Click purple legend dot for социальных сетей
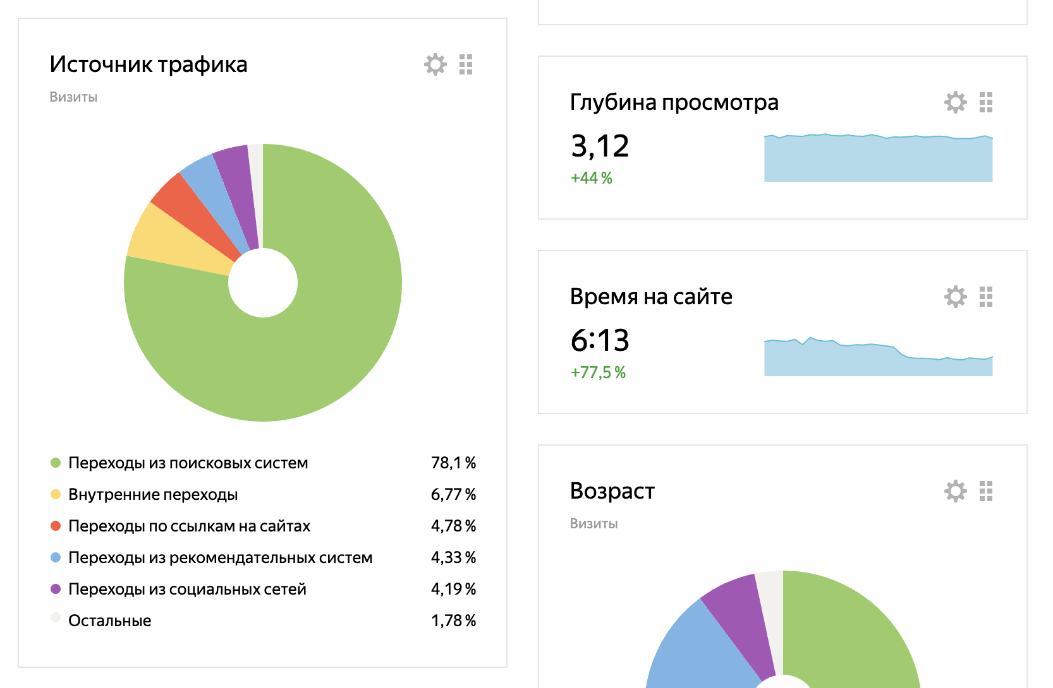This screenshot has width=1053, height=688. pos(56,589)
